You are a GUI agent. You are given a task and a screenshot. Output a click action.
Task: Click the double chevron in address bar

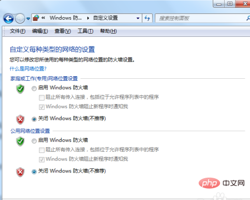43,18
